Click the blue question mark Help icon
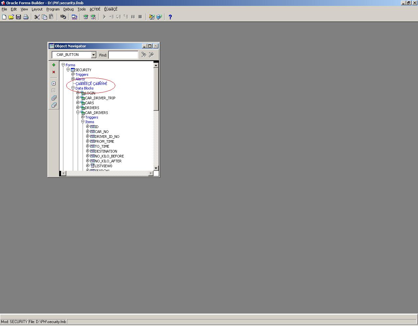 tap(170, 17)
